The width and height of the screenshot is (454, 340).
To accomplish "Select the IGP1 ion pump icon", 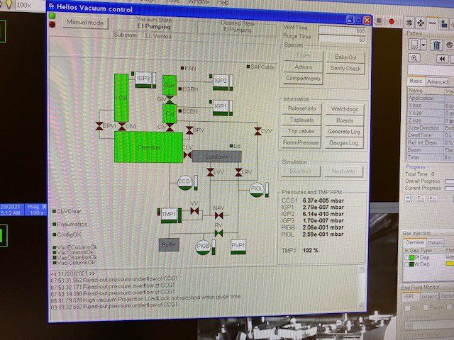I will [x=221, y=108].
